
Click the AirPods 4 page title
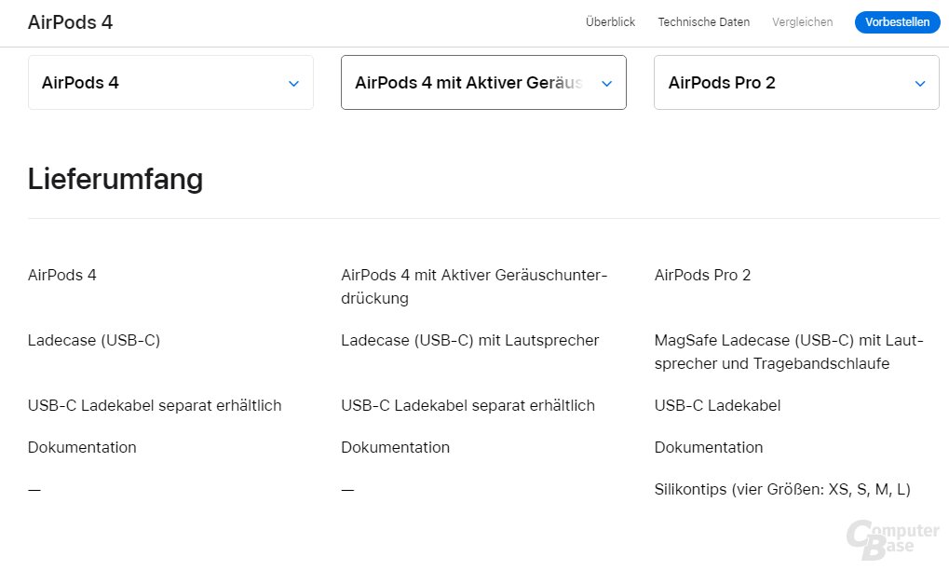(x=70, y=22)
